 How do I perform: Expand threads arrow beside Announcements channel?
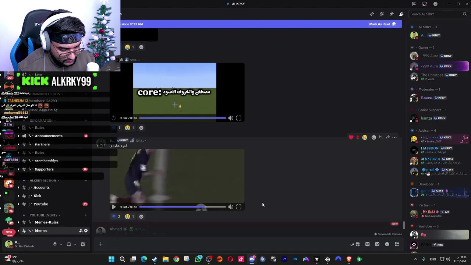tap(18, 136)
